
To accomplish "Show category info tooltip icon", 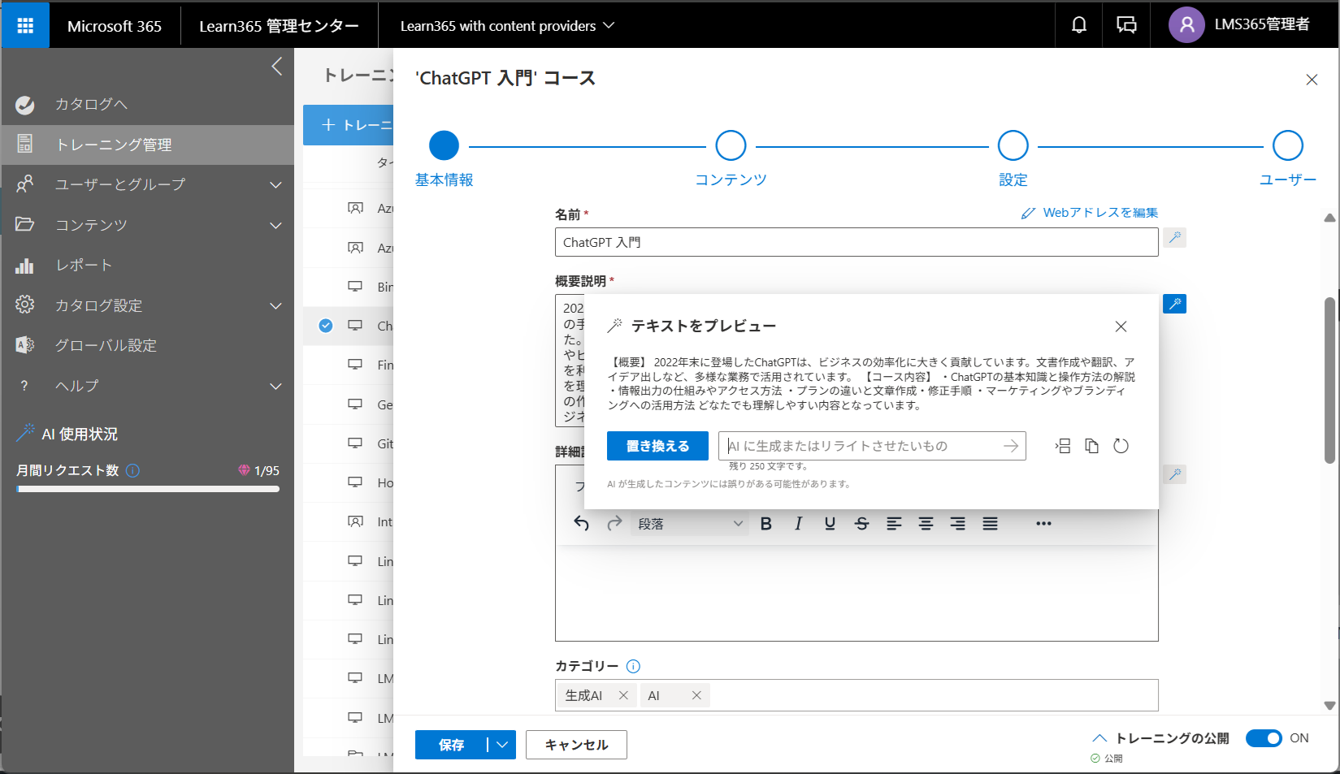I will (634, 666).
